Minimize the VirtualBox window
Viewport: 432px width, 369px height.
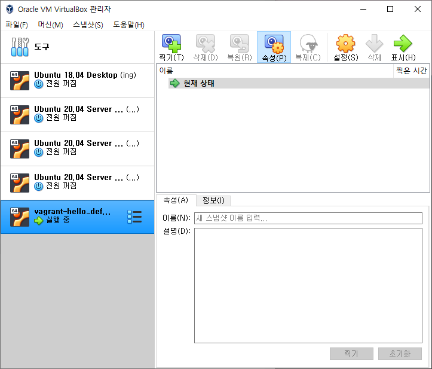tap(363, 9)
